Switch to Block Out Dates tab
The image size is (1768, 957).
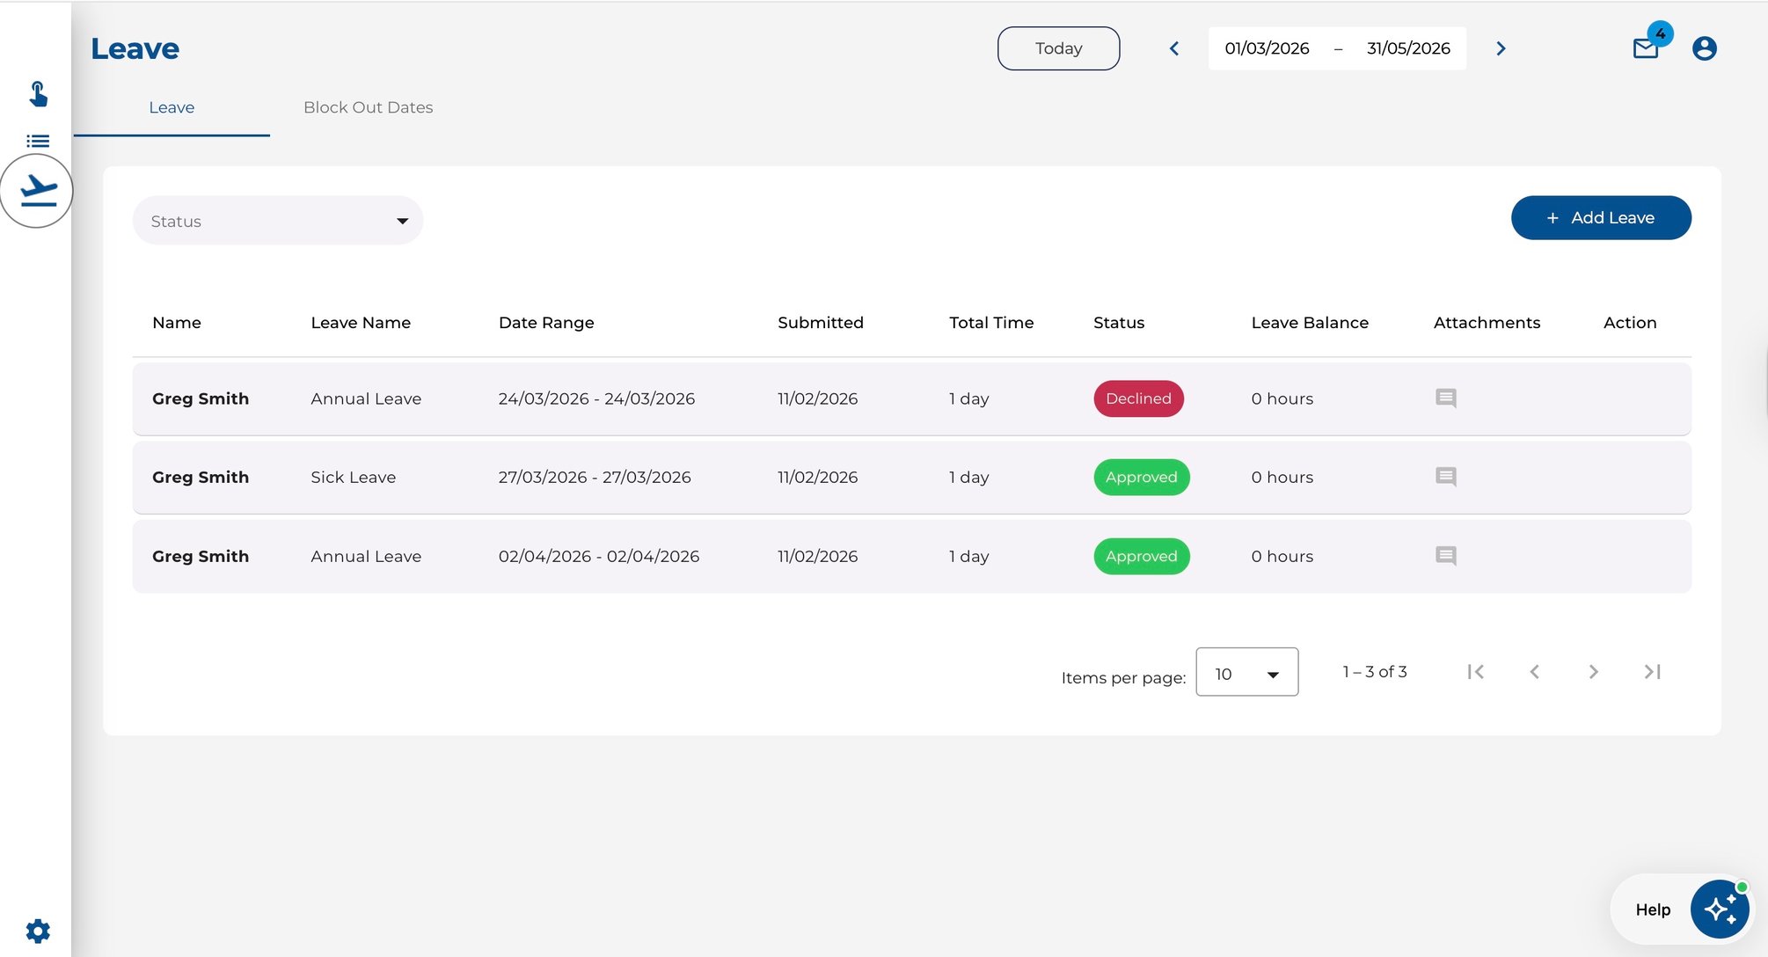pyautogui.click(x=368, y=107)
